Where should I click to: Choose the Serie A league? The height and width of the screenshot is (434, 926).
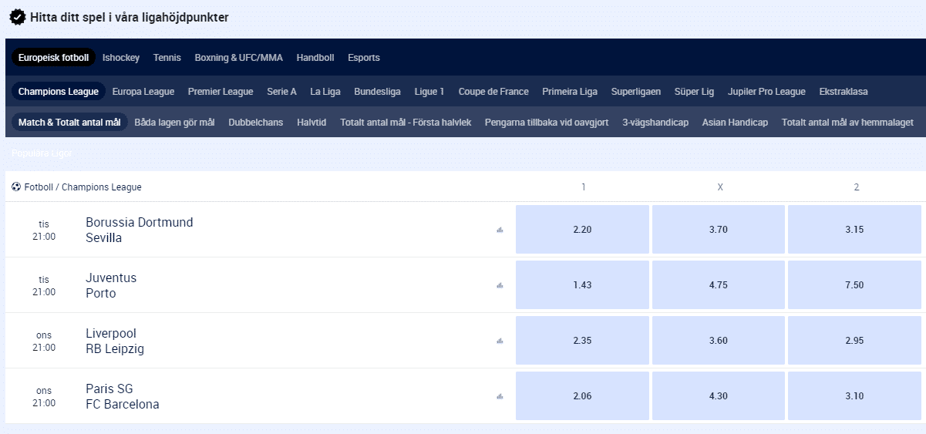coord(281,92)
